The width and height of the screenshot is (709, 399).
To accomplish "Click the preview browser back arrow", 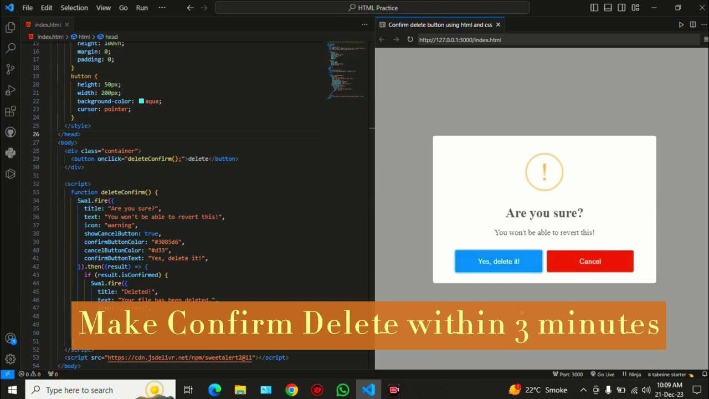I will pos(382,39).
